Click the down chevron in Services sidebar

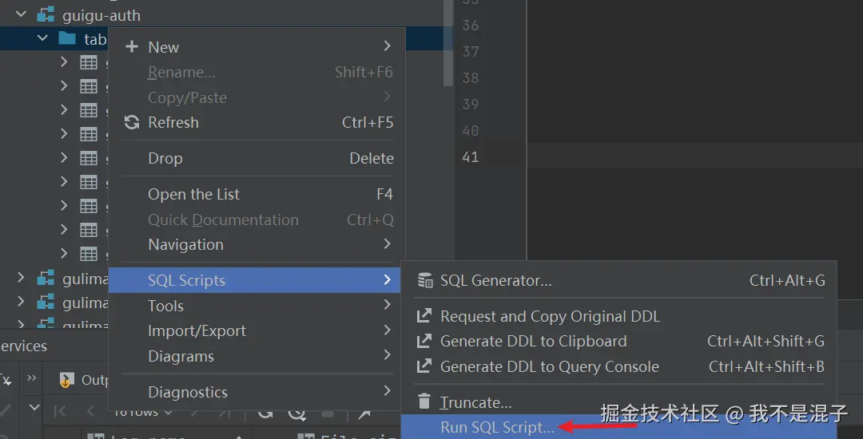tap(34, 408)
